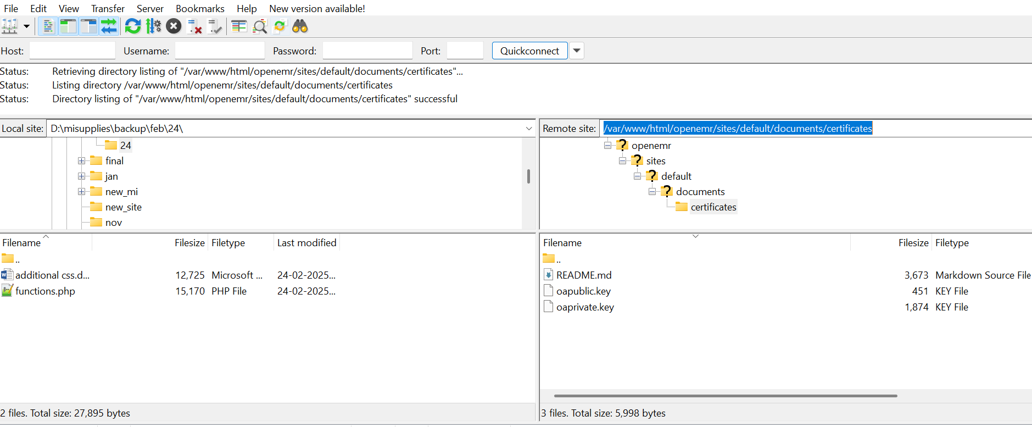Collapse the remote openemr folder
1032x427 pixels.
click(608, 145)
